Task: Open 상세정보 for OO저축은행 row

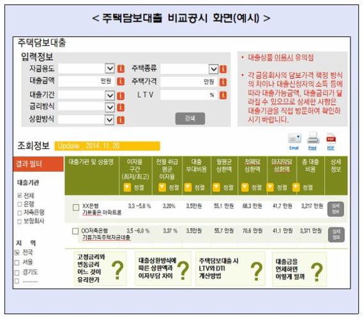Action: (x=337, y=235)
